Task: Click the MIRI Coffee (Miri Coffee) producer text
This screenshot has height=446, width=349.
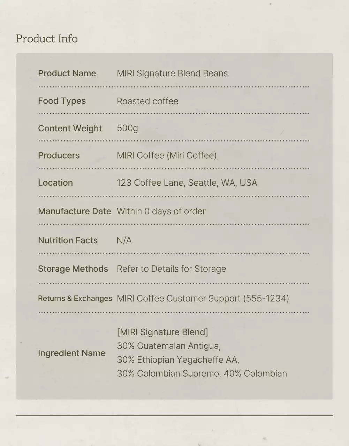Action: pos(167,155)
